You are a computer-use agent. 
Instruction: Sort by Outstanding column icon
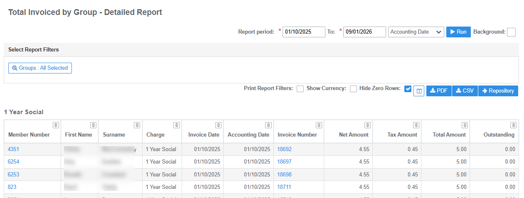click(513, 125)
